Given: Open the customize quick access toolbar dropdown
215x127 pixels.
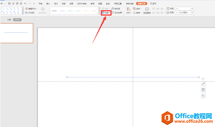Looking at the screenshot, I should 34,4.
